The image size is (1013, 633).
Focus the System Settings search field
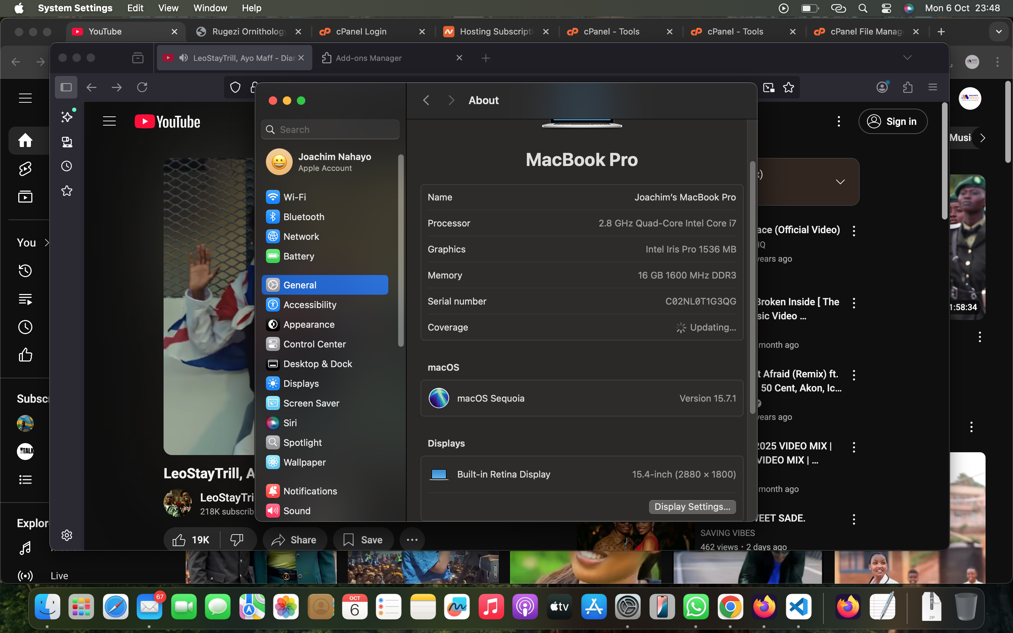[331, 130]
